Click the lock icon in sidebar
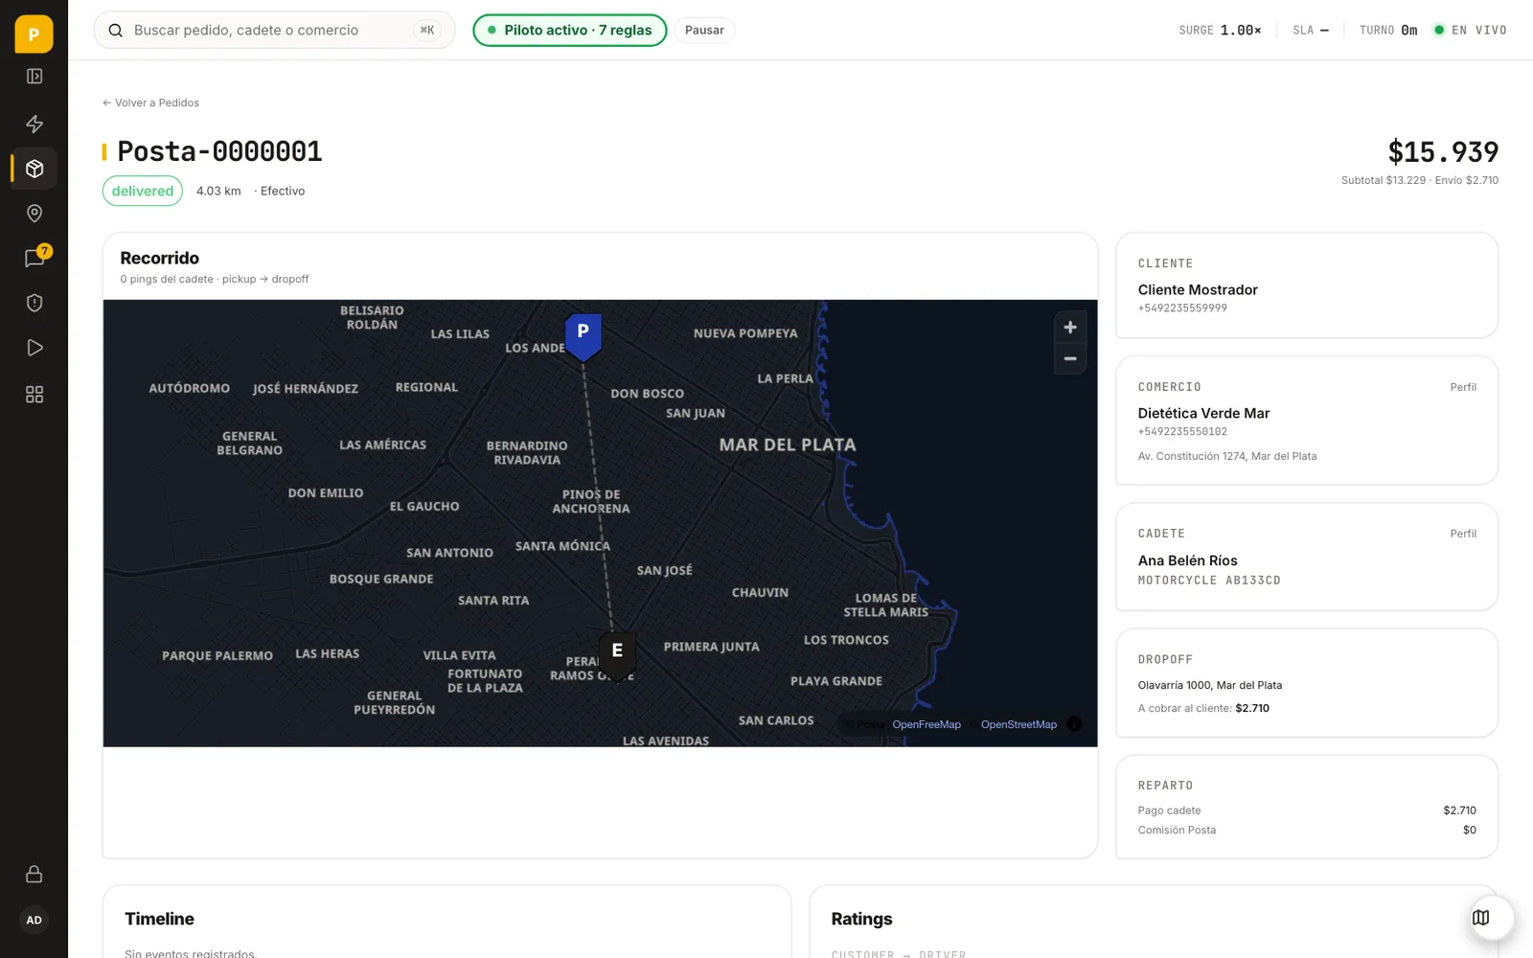 pos(34,874)
